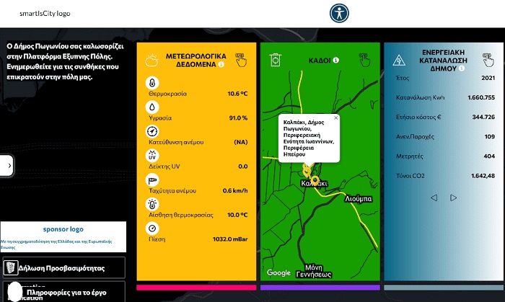Expand the left sidebar with chevron arrow
Screen dimensions: 505x302
coord(9,165)
